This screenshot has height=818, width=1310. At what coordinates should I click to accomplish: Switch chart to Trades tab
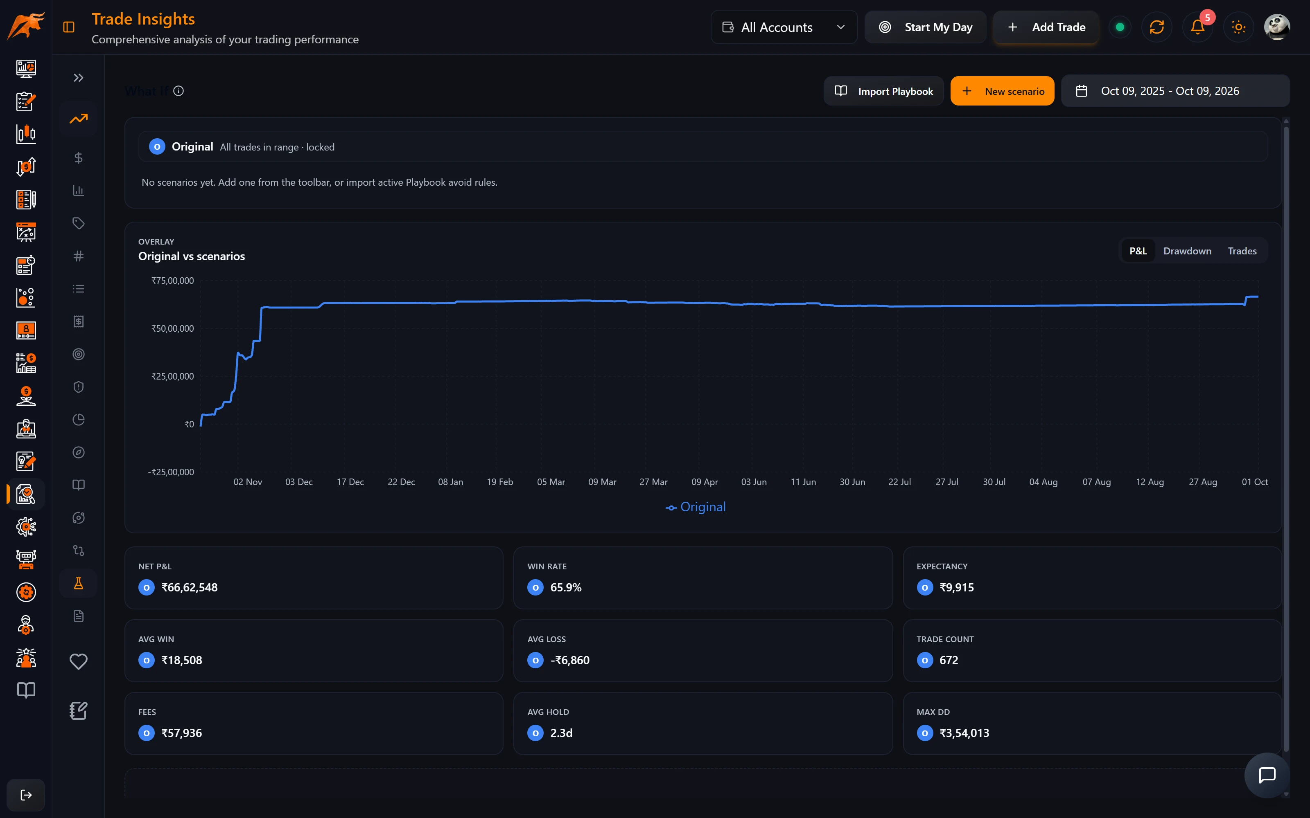pyautogui.click(x=1242, y=251)
